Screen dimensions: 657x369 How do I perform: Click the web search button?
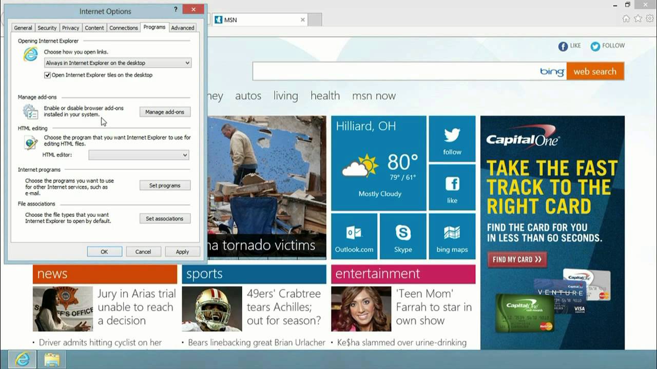[x=595, y=72]
